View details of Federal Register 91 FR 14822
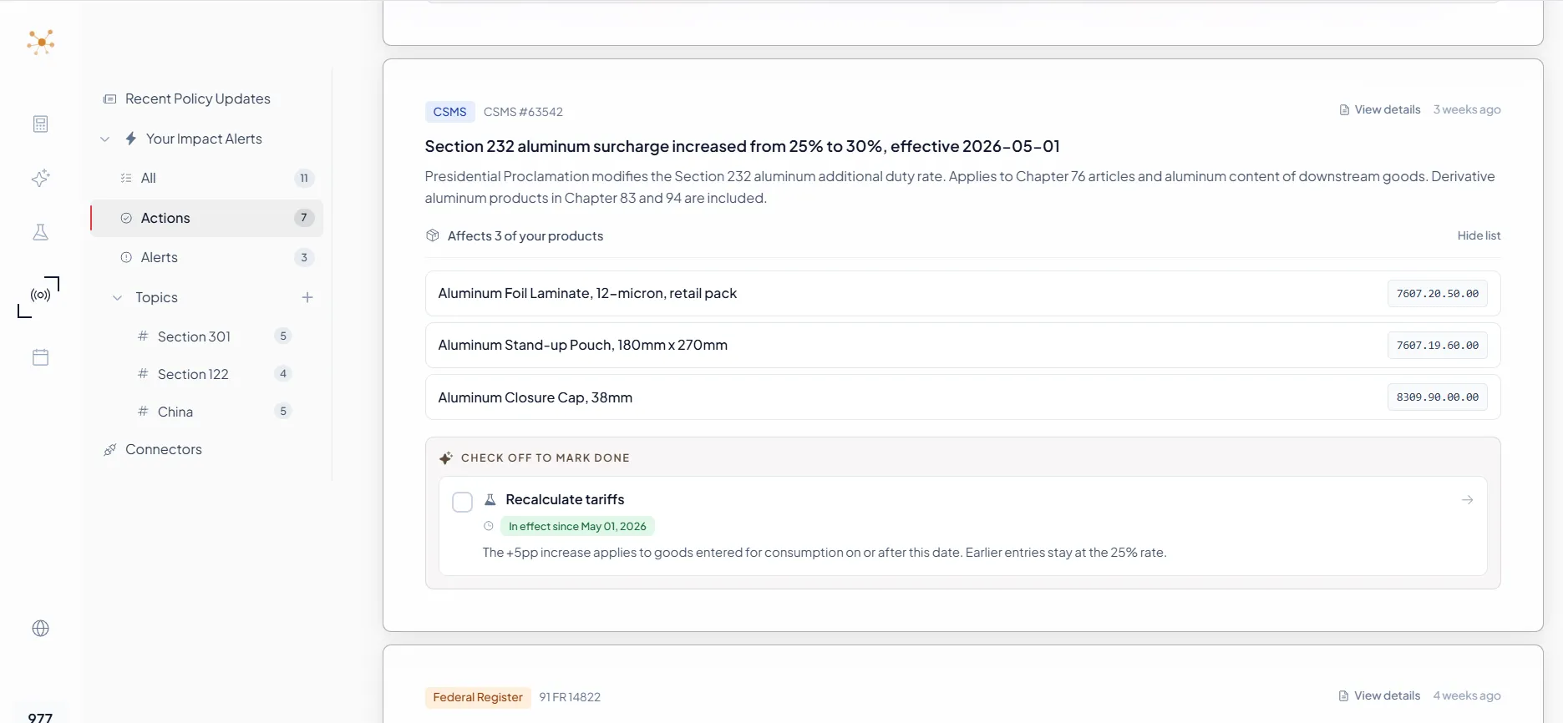The image size is (1563, 723). pos(1379,695)
